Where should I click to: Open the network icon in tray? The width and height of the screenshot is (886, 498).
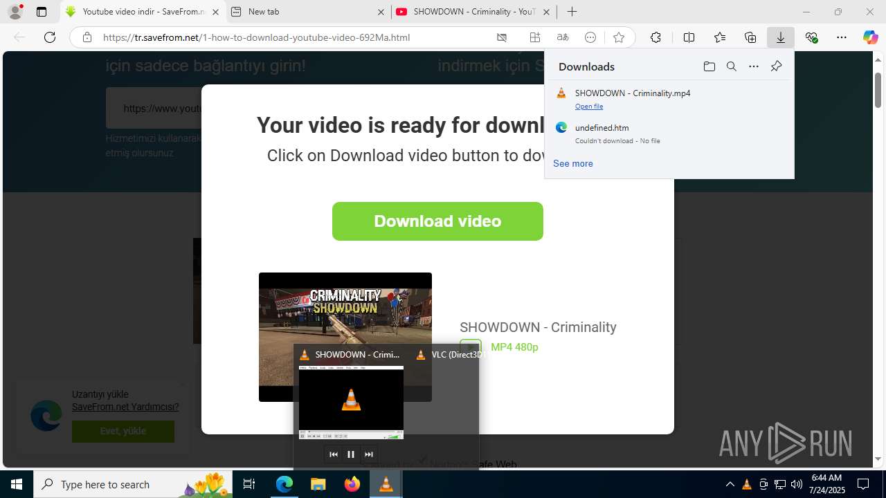[779, 484]
